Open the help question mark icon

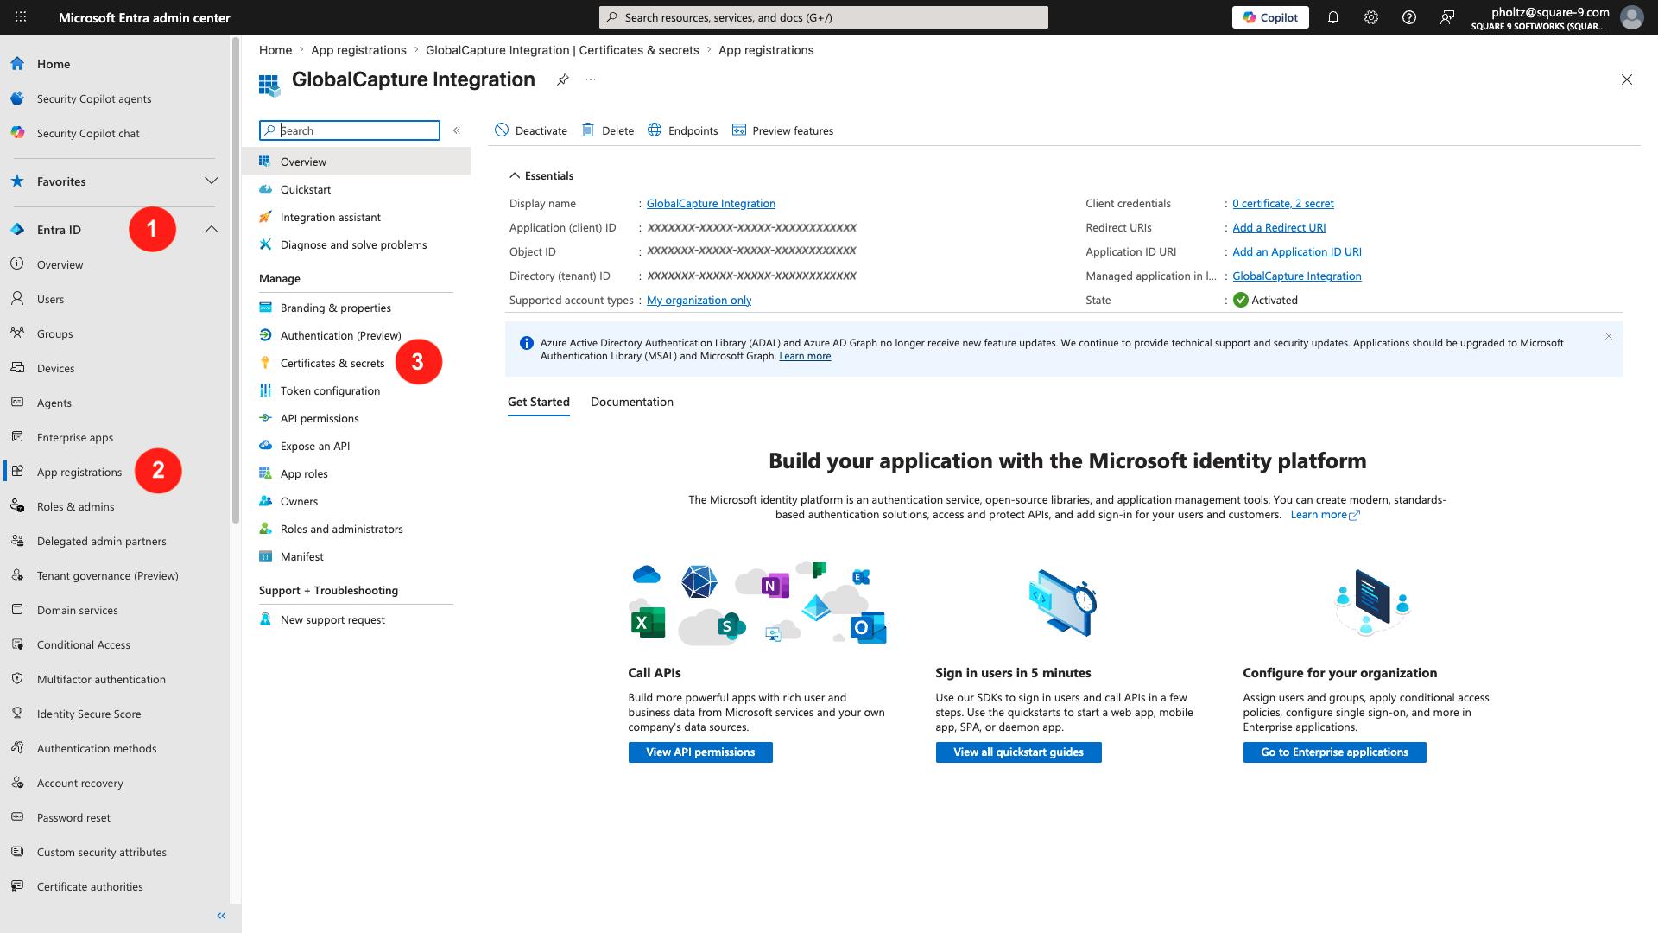coord(1409,17)
